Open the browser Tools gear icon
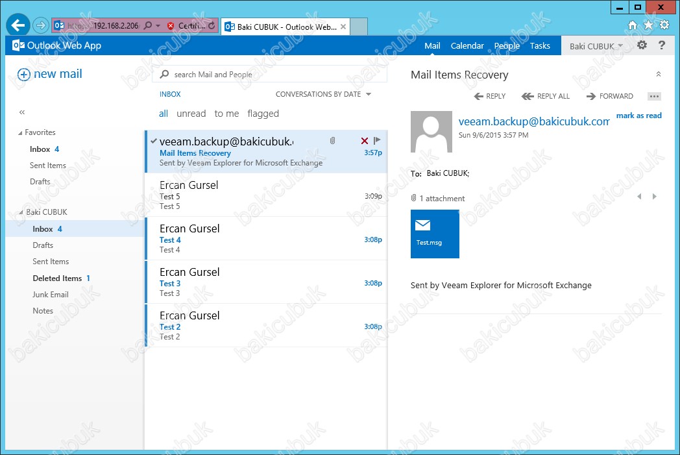 click(x=664, y=25)
